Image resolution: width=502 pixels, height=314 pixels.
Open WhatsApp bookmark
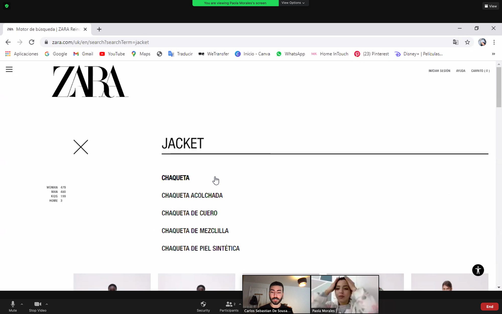tap(291, 54)
